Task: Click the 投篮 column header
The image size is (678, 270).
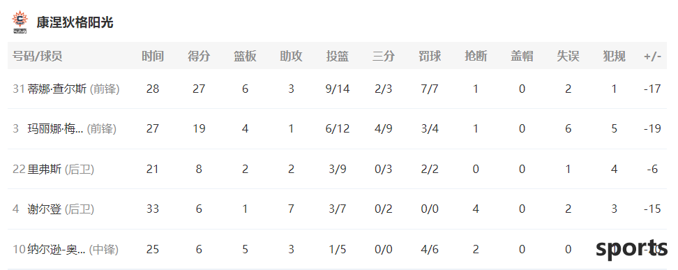Action: (x=338, y=56)
